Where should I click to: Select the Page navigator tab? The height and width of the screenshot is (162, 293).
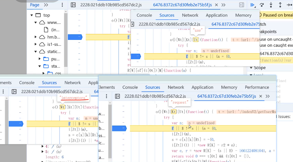tap(35, 5)
